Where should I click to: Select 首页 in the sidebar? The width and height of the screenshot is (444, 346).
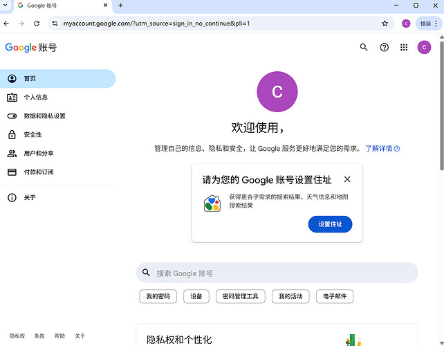[57, 78]
